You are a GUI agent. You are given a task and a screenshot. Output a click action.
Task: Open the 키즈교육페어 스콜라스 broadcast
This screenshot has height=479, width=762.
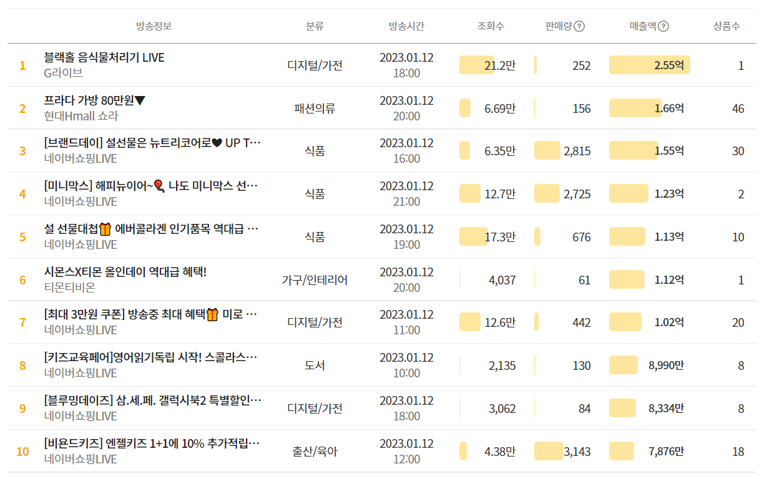coord(151,357)
